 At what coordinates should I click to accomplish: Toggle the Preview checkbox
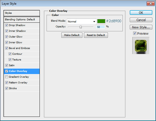click(134, 33)
